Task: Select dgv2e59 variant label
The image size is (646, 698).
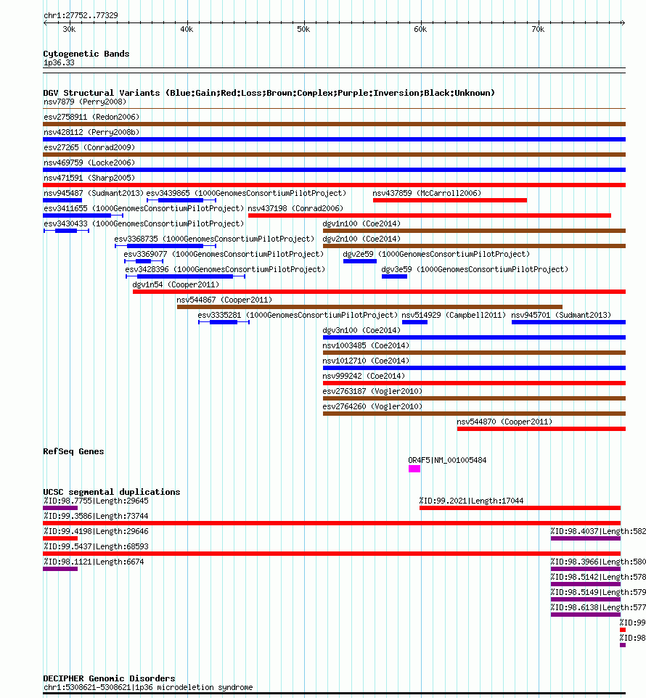Action: (x=436, y=254)
